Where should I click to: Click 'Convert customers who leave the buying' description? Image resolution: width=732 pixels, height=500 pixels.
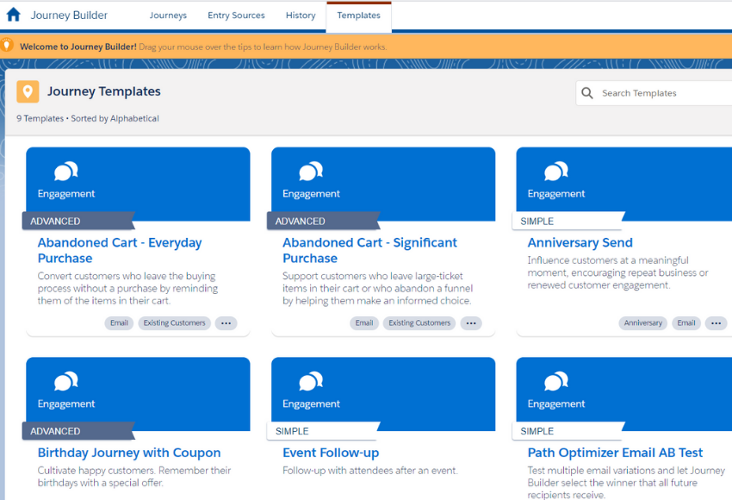point(127,288)
